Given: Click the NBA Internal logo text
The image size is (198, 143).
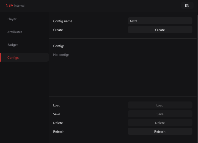Looking at the screenshot, I should (15, 6).
